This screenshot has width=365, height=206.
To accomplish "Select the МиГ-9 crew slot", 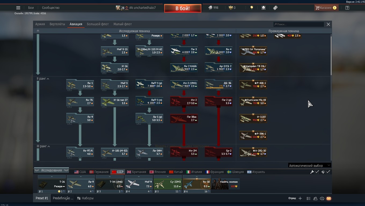I will tap(139, 184).
